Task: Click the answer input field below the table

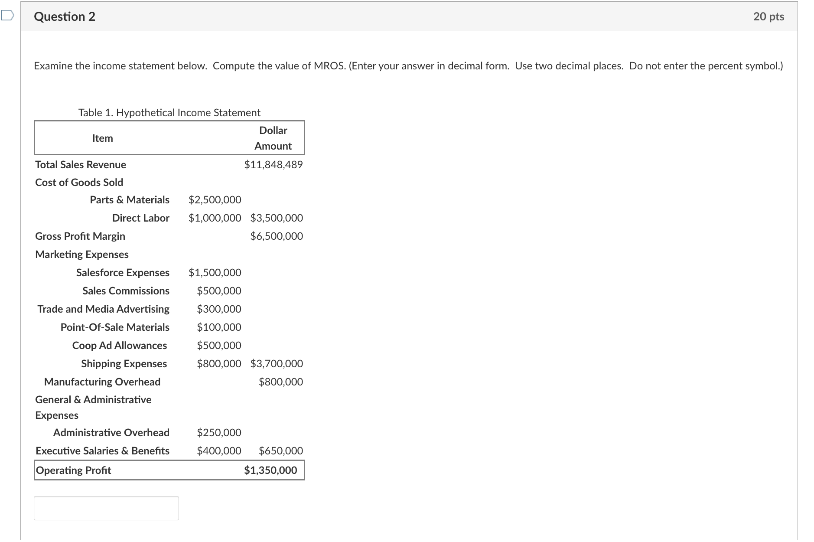Action: (105, 507)
